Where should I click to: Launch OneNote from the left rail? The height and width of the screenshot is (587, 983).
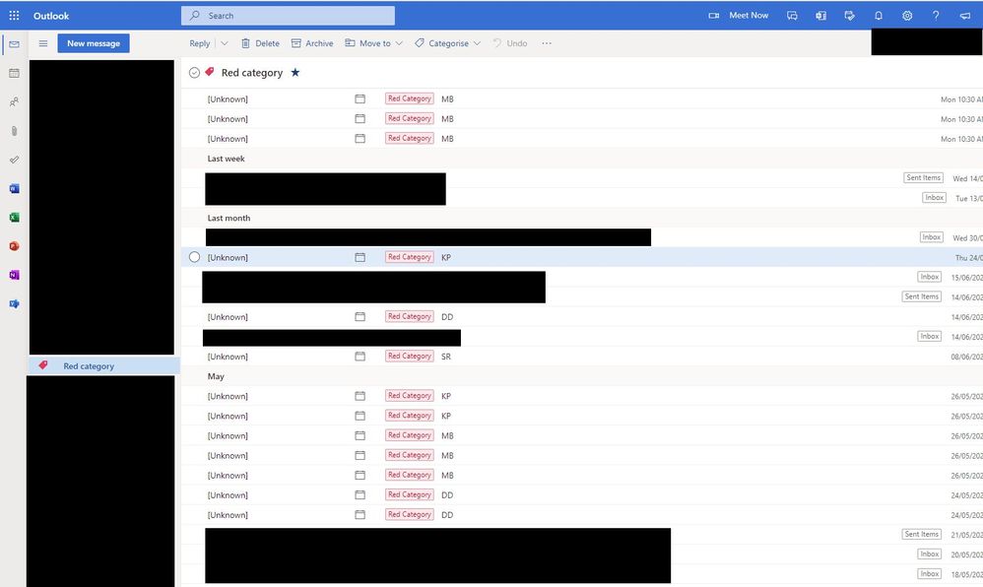(14, 276)
